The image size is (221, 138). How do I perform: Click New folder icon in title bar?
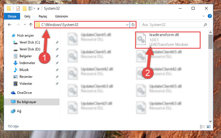click(x=24, y=9)
